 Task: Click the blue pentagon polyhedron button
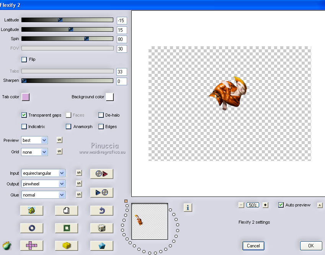tap(101, 245)
